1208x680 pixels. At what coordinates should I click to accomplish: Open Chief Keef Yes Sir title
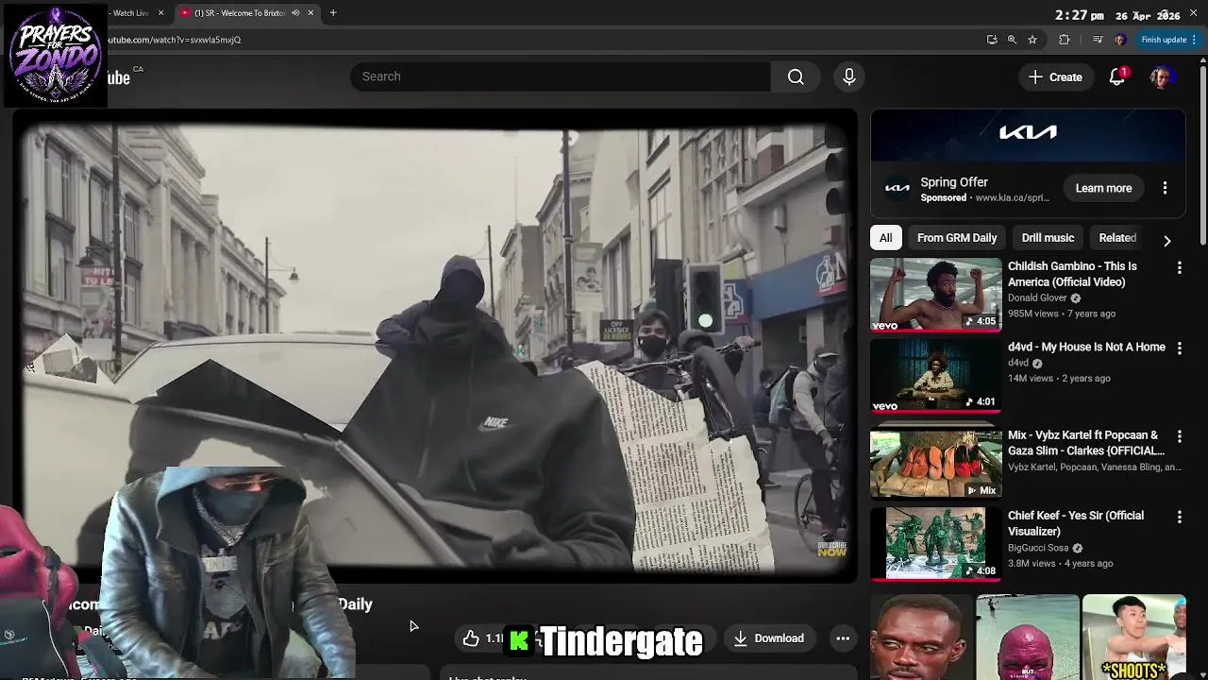(x=1076, y=523)
